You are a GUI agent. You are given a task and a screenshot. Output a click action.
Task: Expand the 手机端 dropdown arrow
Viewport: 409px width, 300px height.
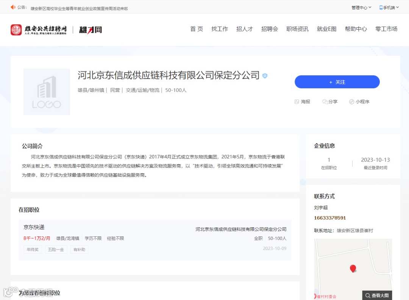pos(398,7)
